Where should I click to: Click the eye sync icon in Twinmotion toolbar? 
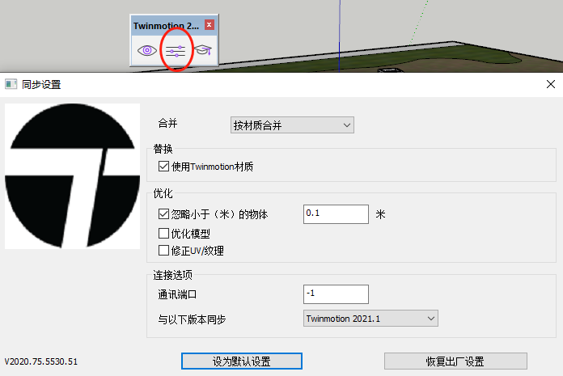pyautogui.click(x=147, y=50)
